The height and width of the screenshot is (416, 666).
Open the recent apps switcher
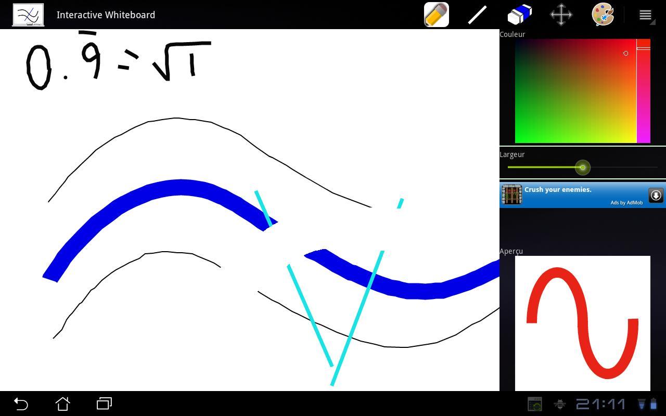[103, 403]
